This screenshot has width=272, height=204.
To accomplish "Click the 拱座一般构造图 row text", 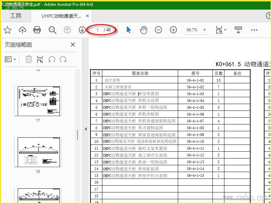I will [153, 162].
